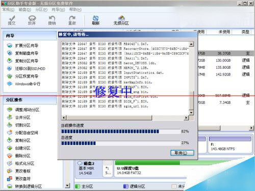Click the sidebar's scroll-down arrow
Screen dimensions: 255x191
pyautogui.click(x=67, y=185)
